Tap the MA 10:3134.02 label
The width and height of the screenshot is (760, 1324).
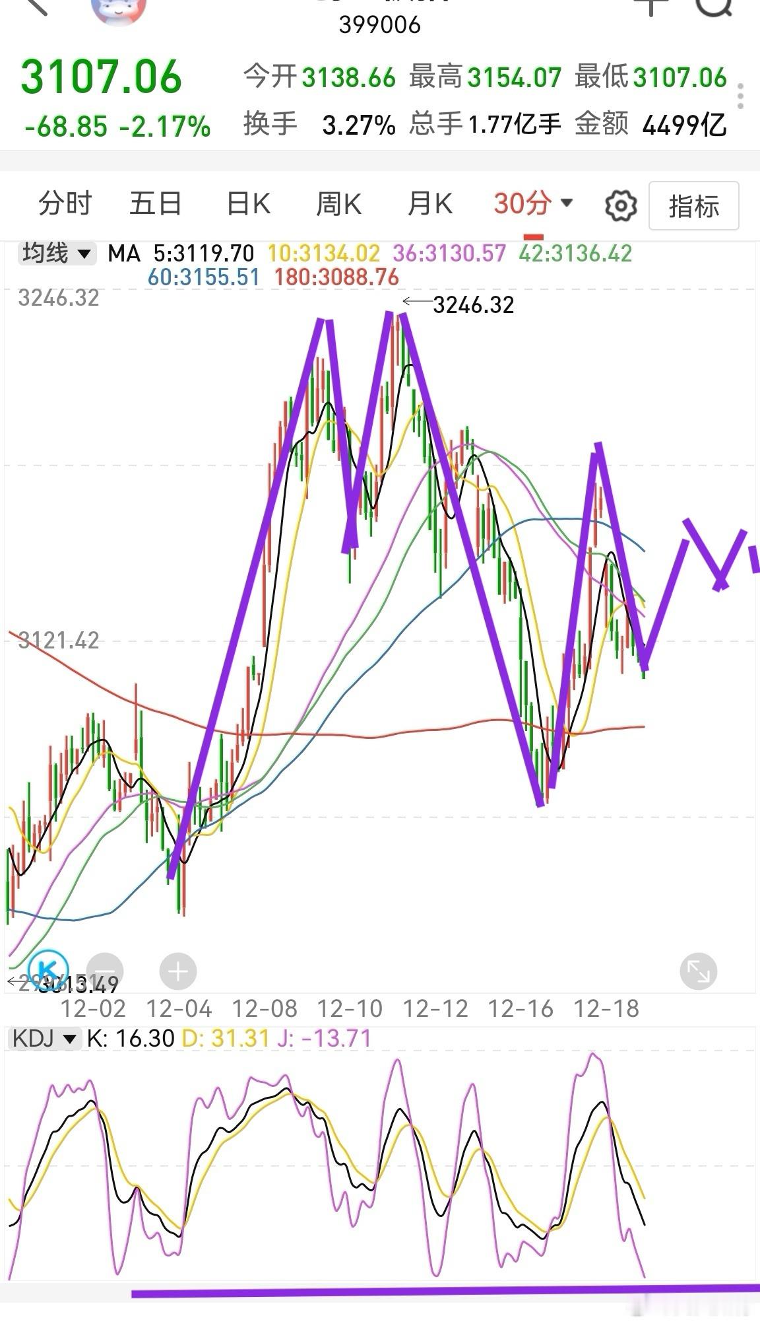coord(324,253)
